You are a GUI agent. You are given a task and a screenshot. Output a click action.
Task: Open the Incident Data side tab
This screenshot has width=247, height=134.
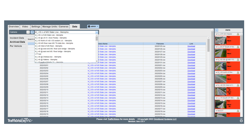coord(17,38)
